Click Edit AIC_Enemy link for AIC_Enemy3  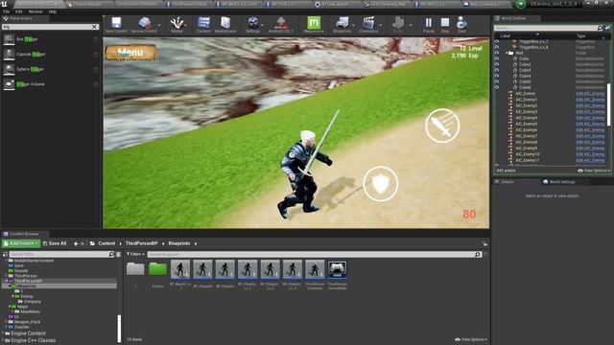pos(590,112)
